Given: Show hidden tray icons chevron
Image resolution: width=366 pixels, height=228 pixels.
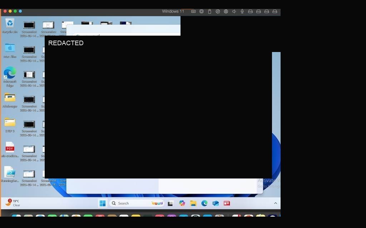Looking at the screenshot, I should pos(276,203).
